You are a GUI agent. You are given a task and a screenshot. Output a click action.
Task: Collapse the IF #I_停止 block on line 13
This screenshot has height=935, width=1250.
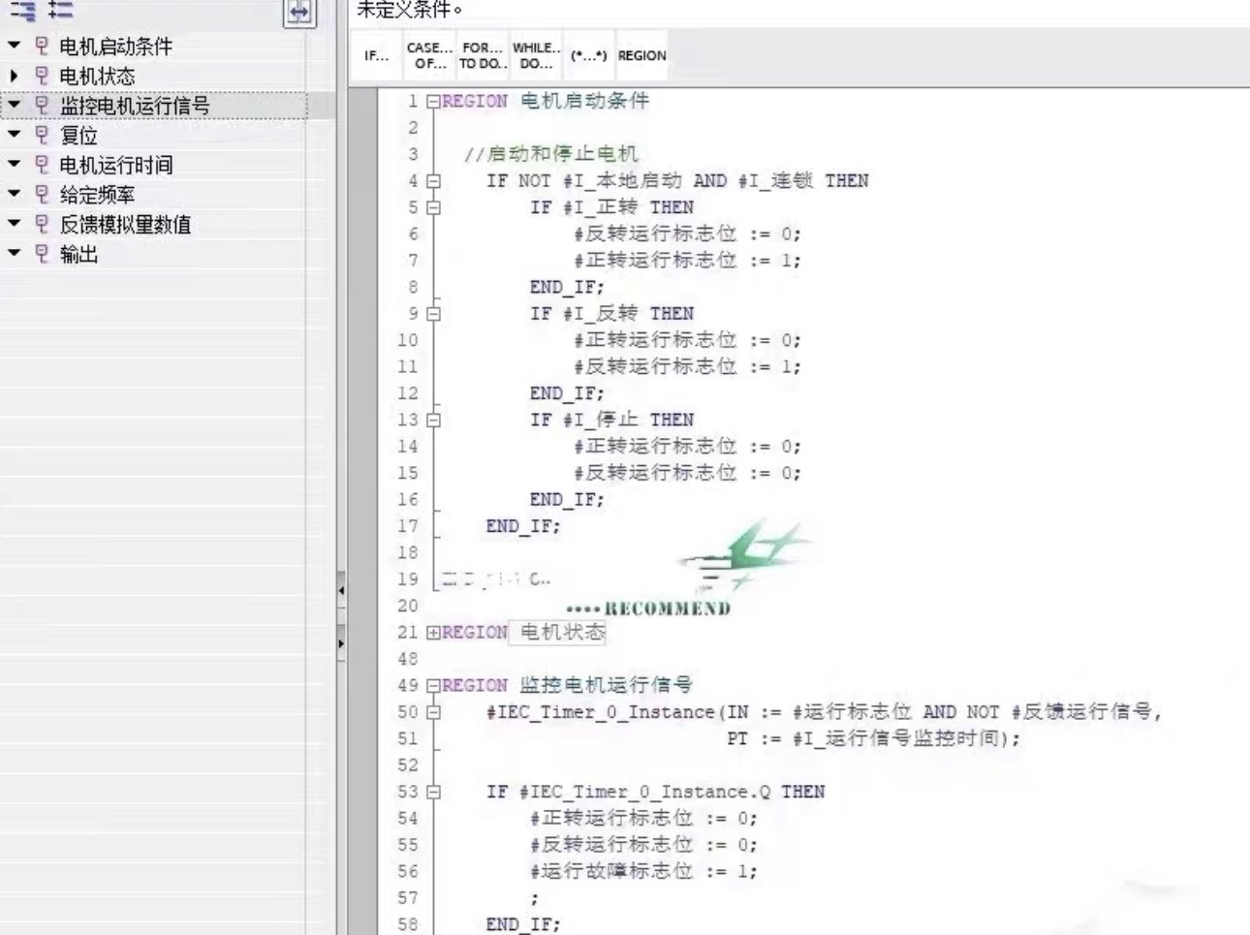(433, 420)
